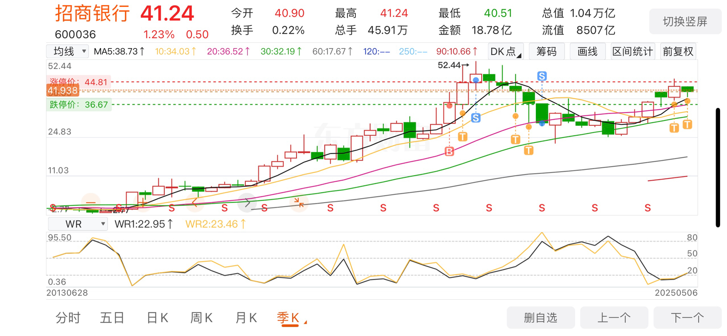
Task: Tap the 60:17.67 moving average label
Action: point(333,52)
